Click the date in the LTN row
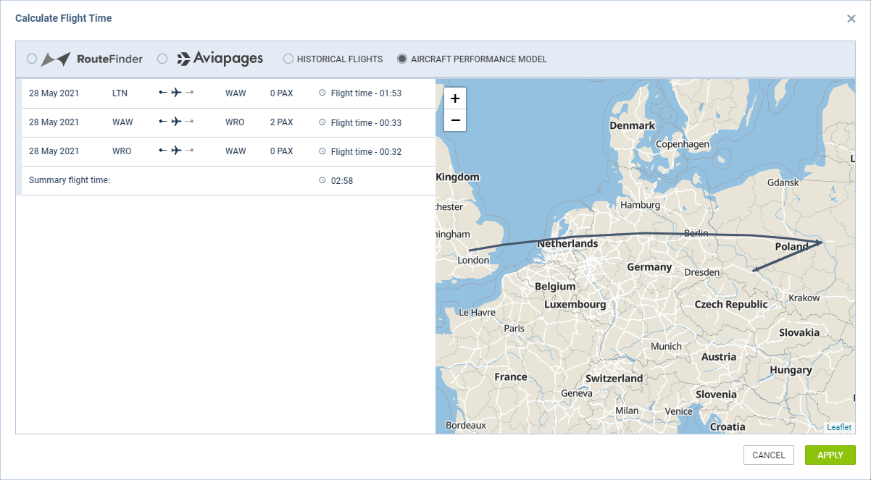Image resolution: width=871 pixels, height=480 pixels. coord(54,93)
